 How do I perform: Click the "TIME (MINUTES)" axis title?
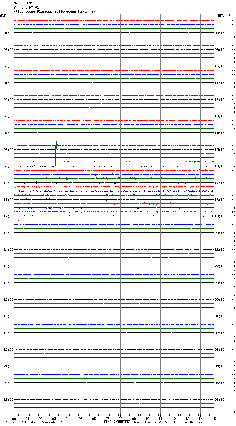(117, 422)
